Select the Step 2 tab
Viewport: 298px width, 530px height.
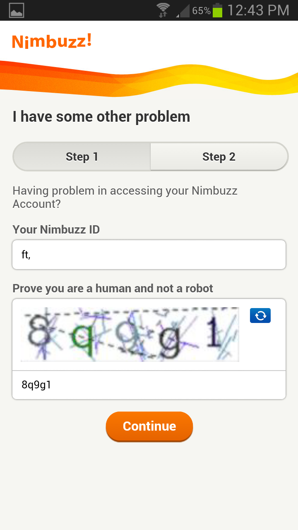[219, 157]
